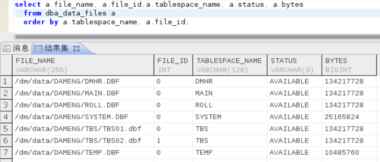Screen dimensions: 380x162
Task: Select row 7 via its row number
Action: [5, 153]
